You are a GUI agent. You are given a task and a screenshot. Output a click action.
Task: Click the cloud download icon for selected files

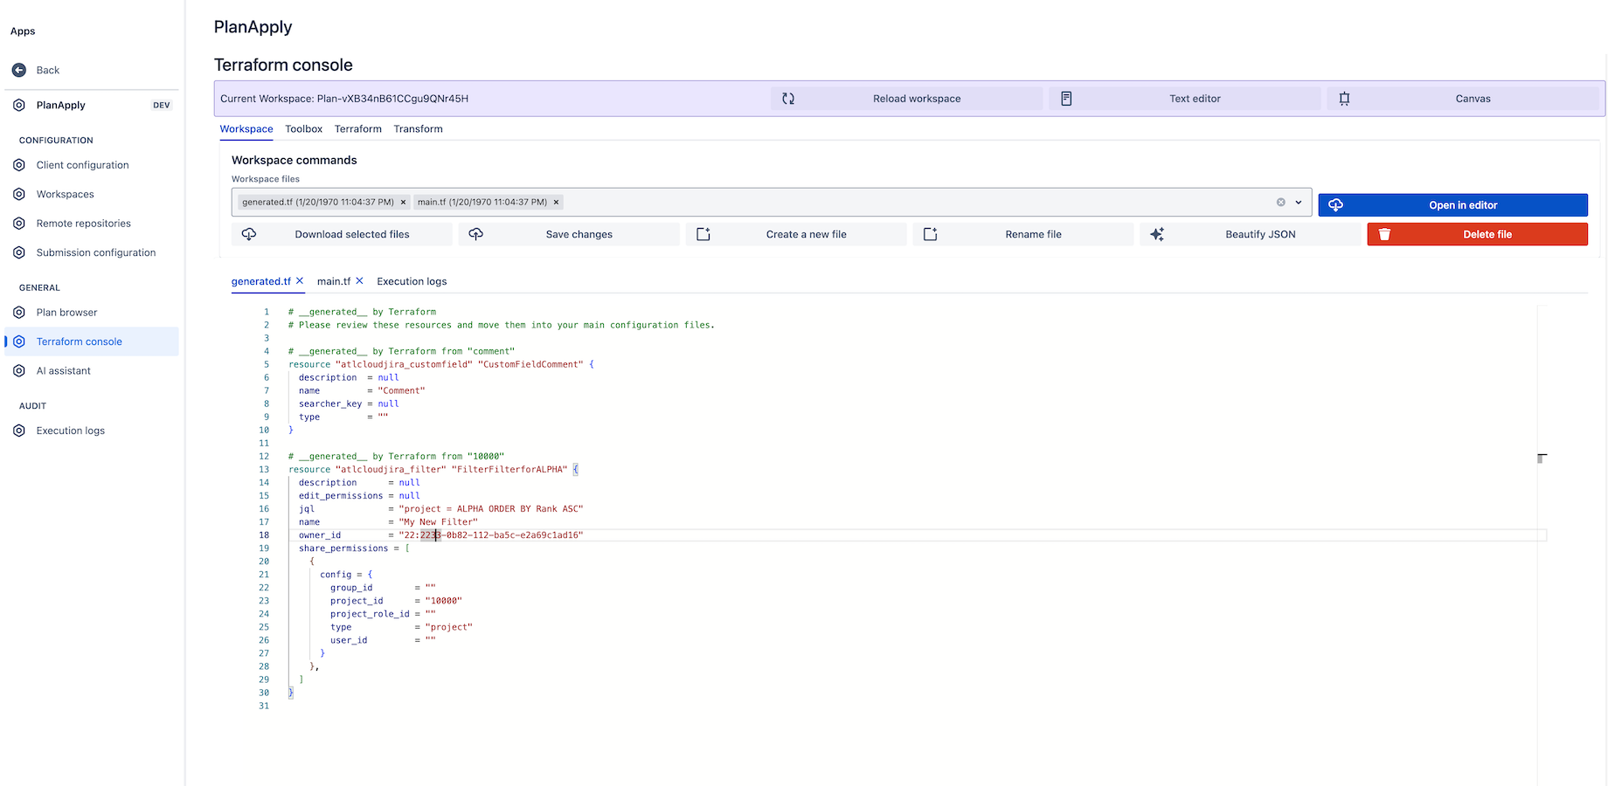[x=249, y=234]
